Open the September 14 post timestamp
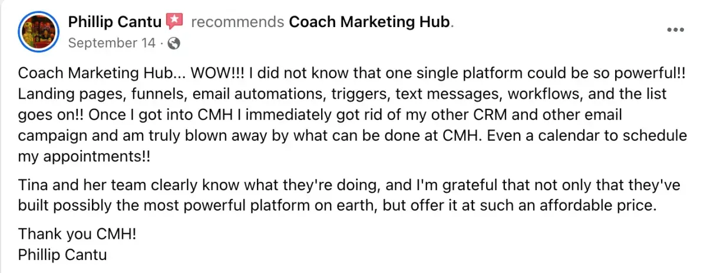 (x=112, y=43)
